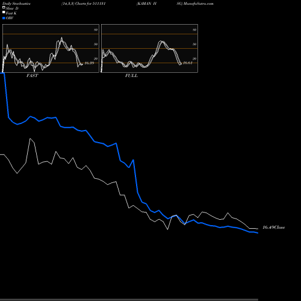Click the blue OBV legend swatch

4,18
